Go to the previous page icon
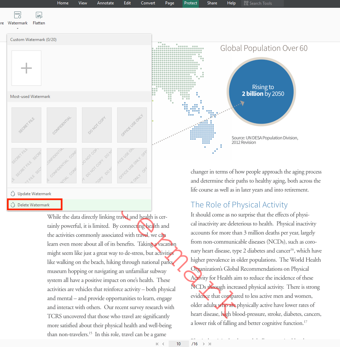This screenshot has width=340, height=347. click(164, 344)
